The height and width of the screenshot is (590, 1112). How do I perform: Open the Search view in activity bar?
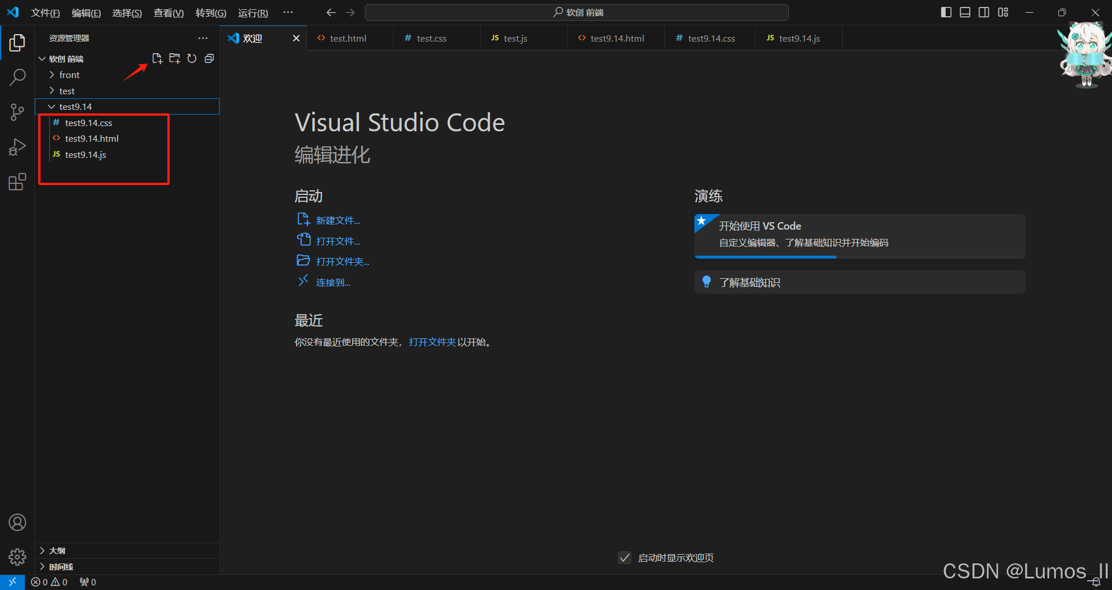pos(17,77)
